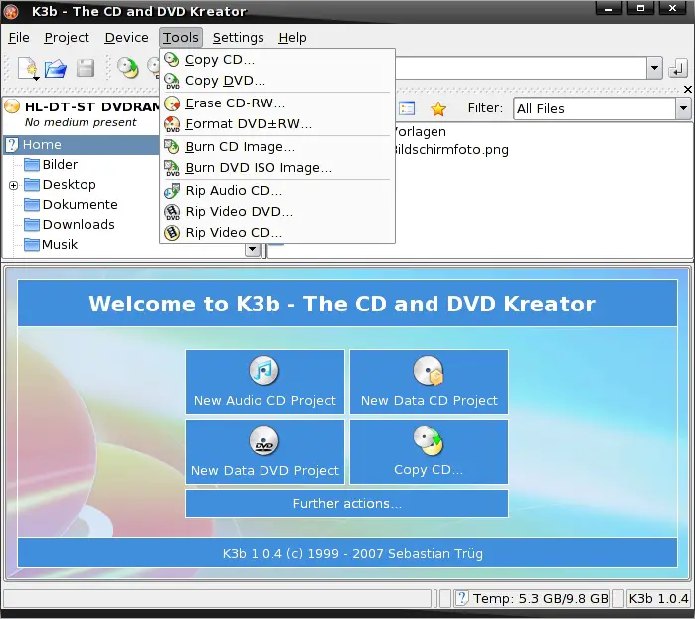Choose Copy CD... from Tools menu
The width and height of the screenshot is (695, 619).
click(x=277, y=59)
